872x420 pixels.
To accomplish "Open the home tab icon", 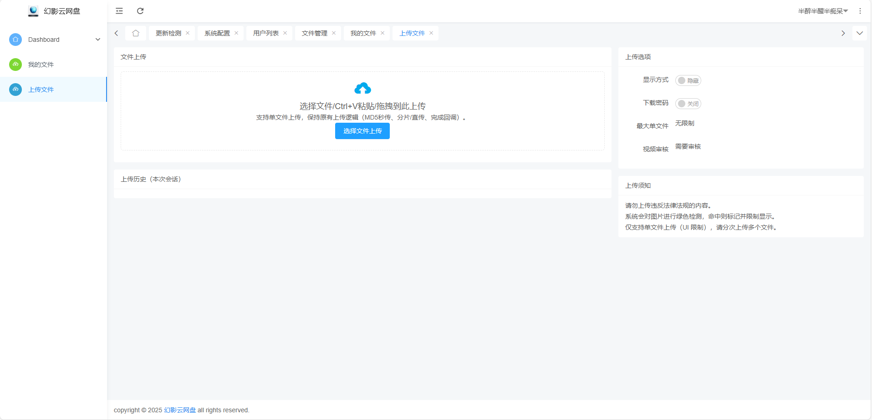I will tap(136, 33).
